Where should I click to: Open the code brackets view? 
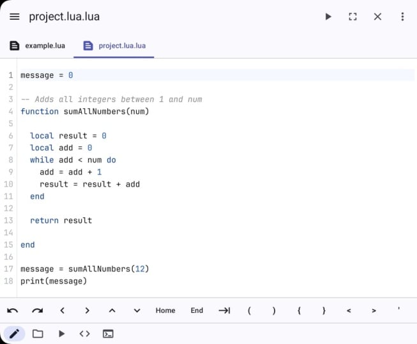(84, 334)
